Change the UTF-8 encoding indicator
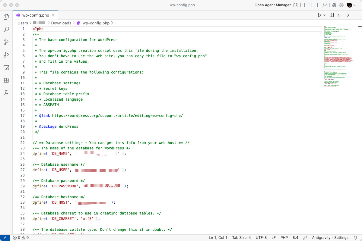Viewport: 362px width, 241px height. [261, 238]
